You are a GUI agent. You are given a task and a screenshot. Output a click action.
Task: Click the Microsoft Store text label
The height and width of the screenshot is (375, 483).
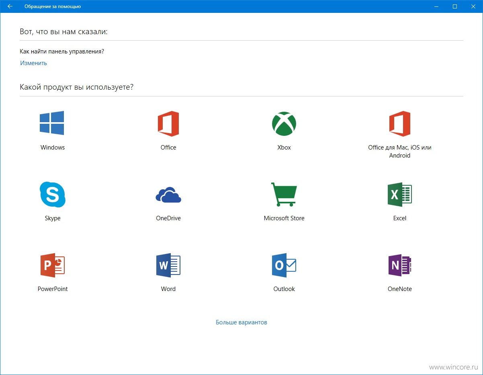click(x=284, y=218)
